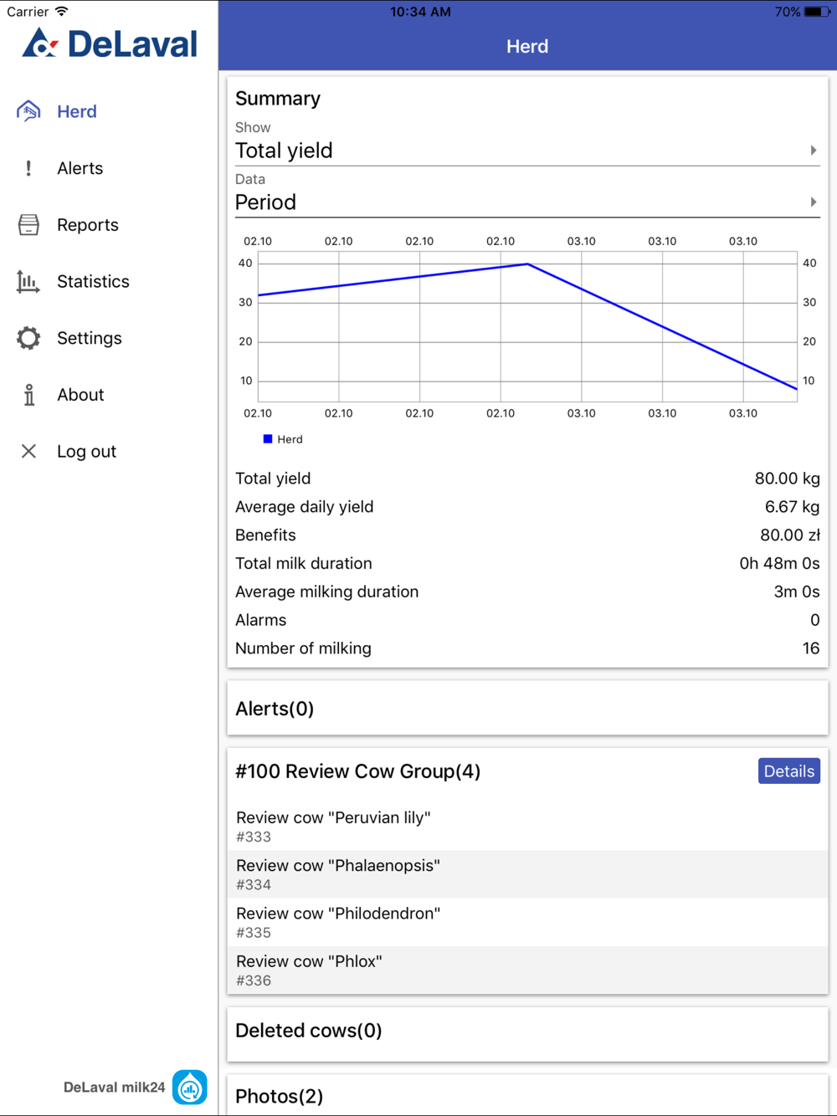The width and height of the screenshot is (837, 1116).
Task: Open the Total yield show dropdown
Action: (527, 151)
